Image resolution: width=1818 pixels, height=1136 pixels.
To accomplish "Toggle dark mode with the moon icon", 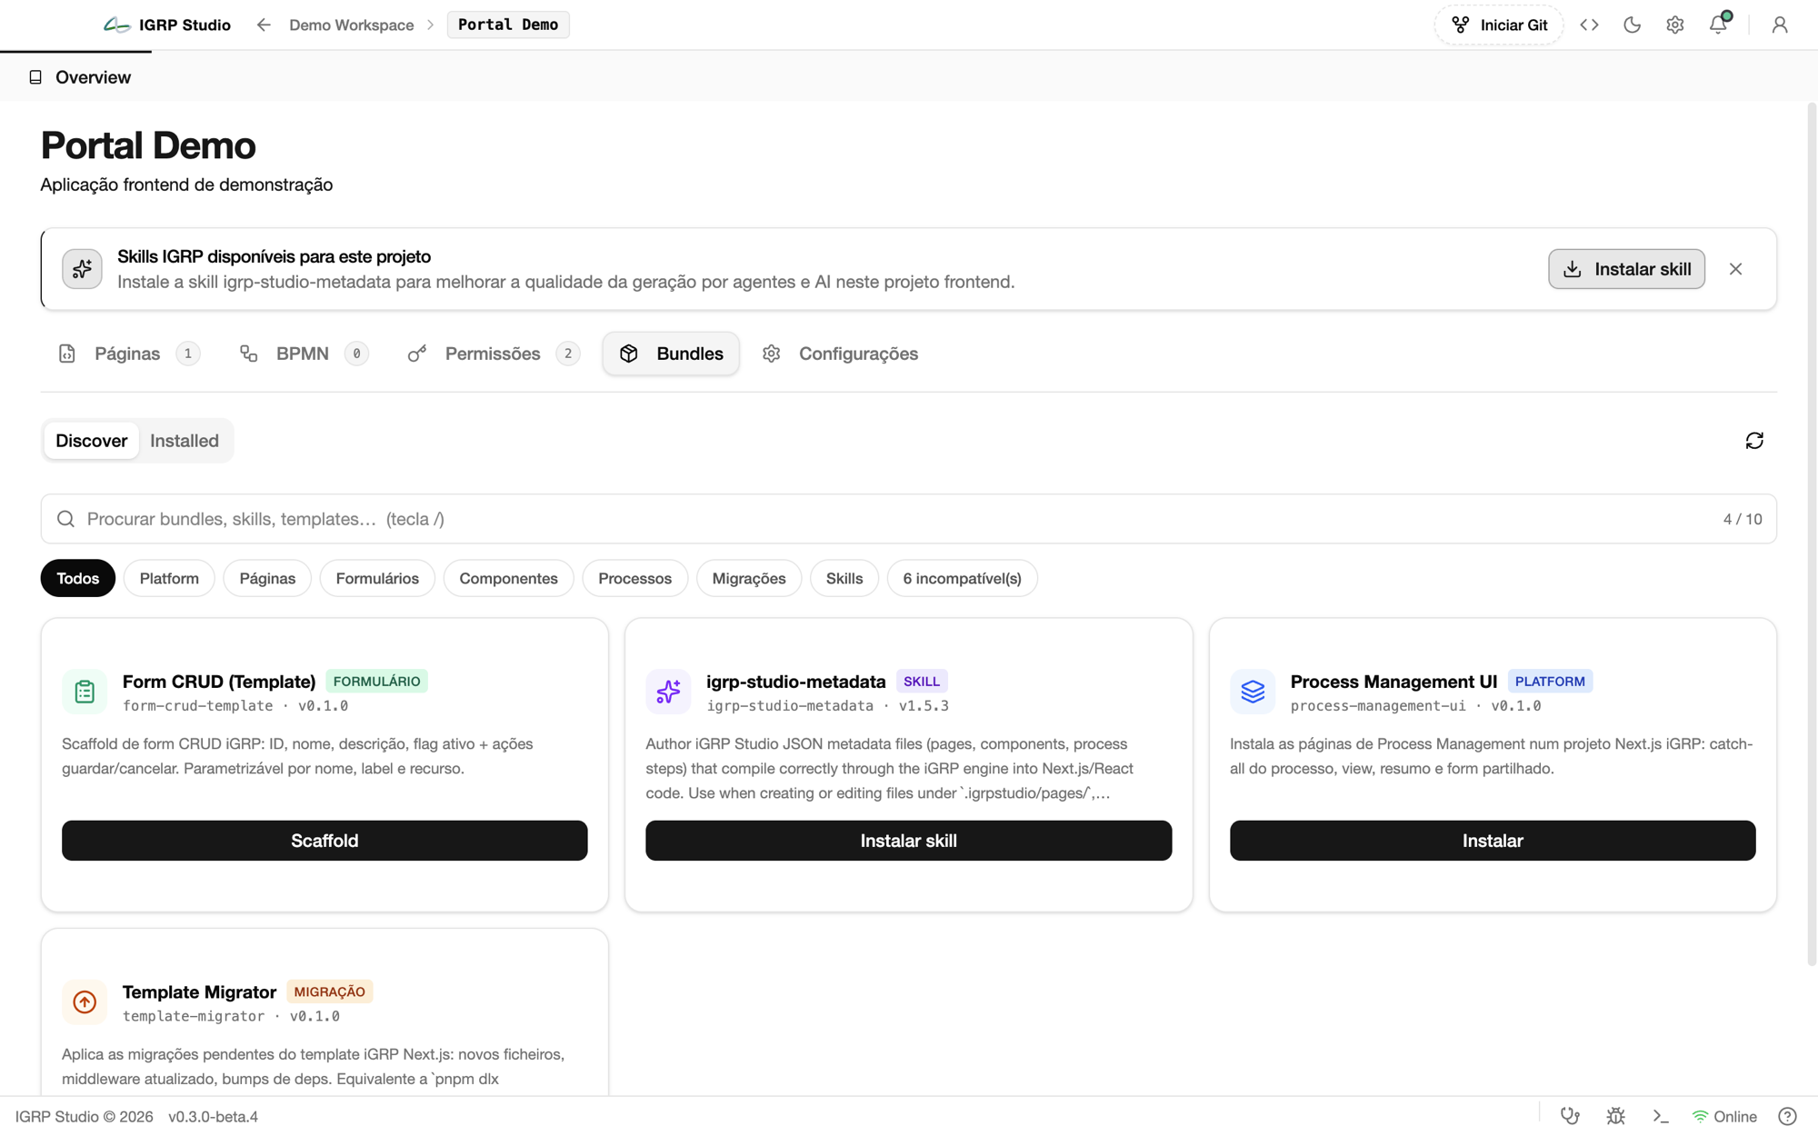I will (x=1632, y=25).
